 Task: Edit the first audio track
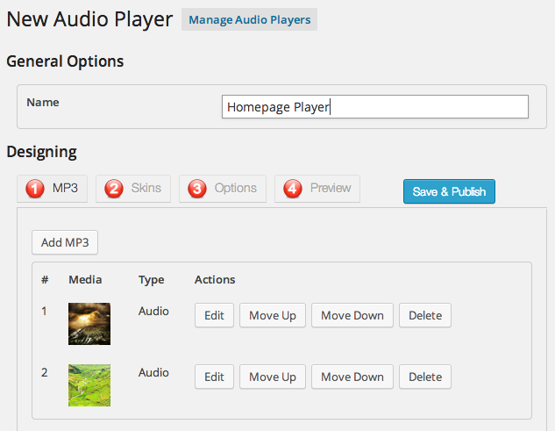pos(214,315)
